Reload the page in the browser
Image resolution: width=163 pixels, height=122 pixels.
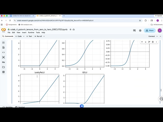tap(10, 21)
